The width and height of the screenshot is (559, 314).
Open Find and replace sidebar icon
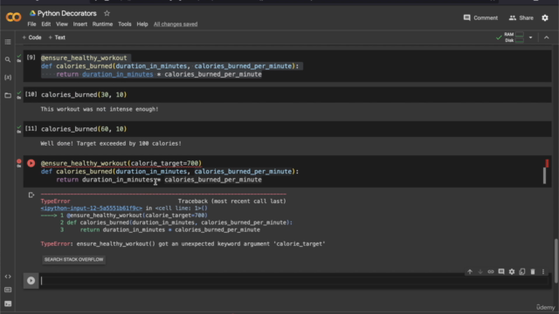[x=8, y=59]
